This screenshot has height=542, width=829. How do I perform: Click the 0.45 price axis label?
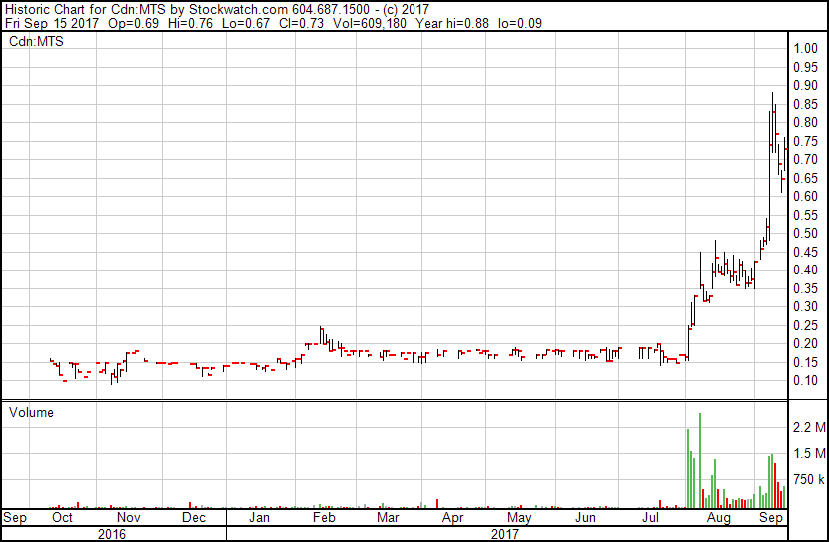(805, 252)
